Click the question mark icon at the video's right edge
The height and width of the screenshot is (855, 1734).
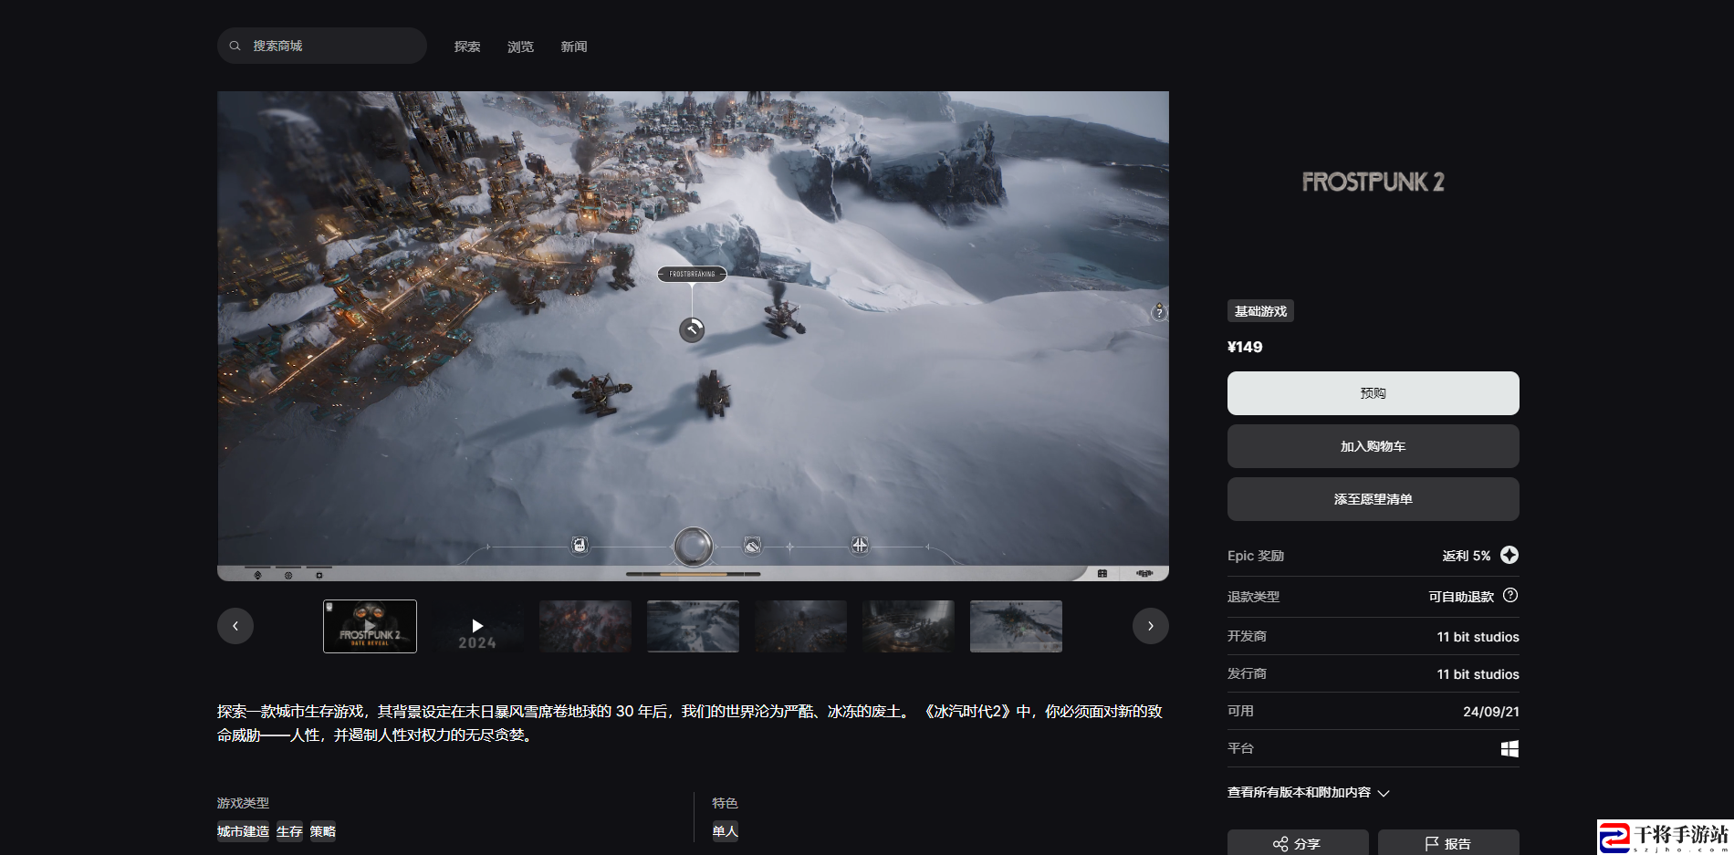pyautogui.click(x=1159, y=313)
